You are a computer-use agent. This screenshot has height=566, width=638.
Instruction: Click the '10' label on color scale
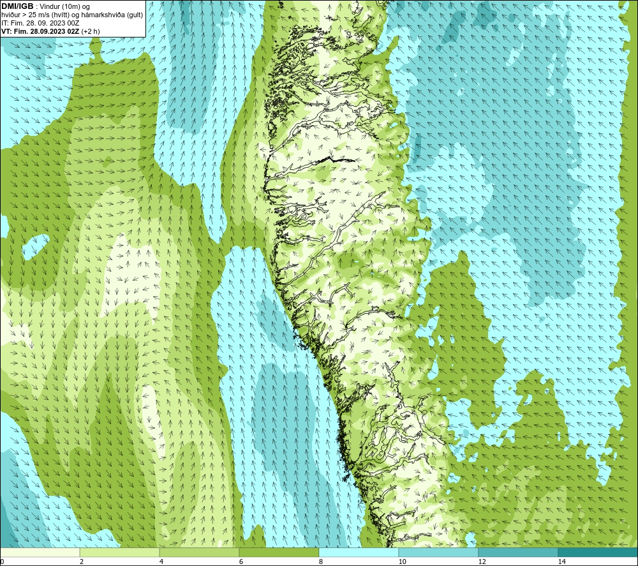[x=402, y=562]
